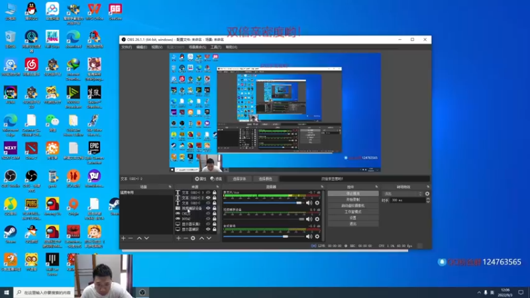Add a new scene with the plus icon
The image size is (530, 298).
[123, 238]
